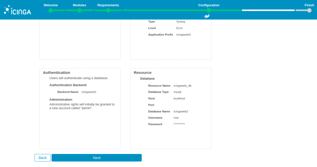The image size is (317, 167).
Task: Click the Resource section heading
Action: point(142,72)
